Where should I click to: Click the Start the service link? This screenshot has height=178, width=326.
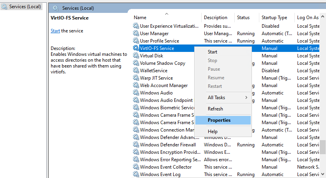(x=55, y=31)
